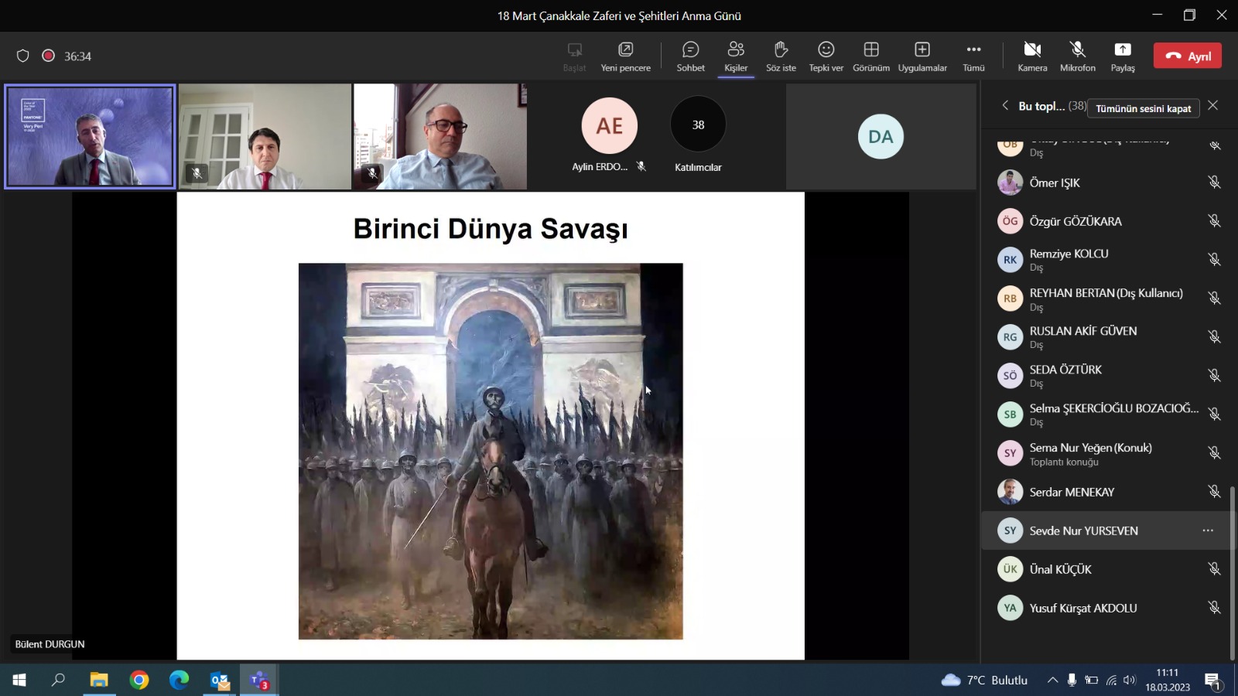The width and height of the screenshot is (1238, 696).
Task: Raise hand with Söz iste
Action: point(781,56)
